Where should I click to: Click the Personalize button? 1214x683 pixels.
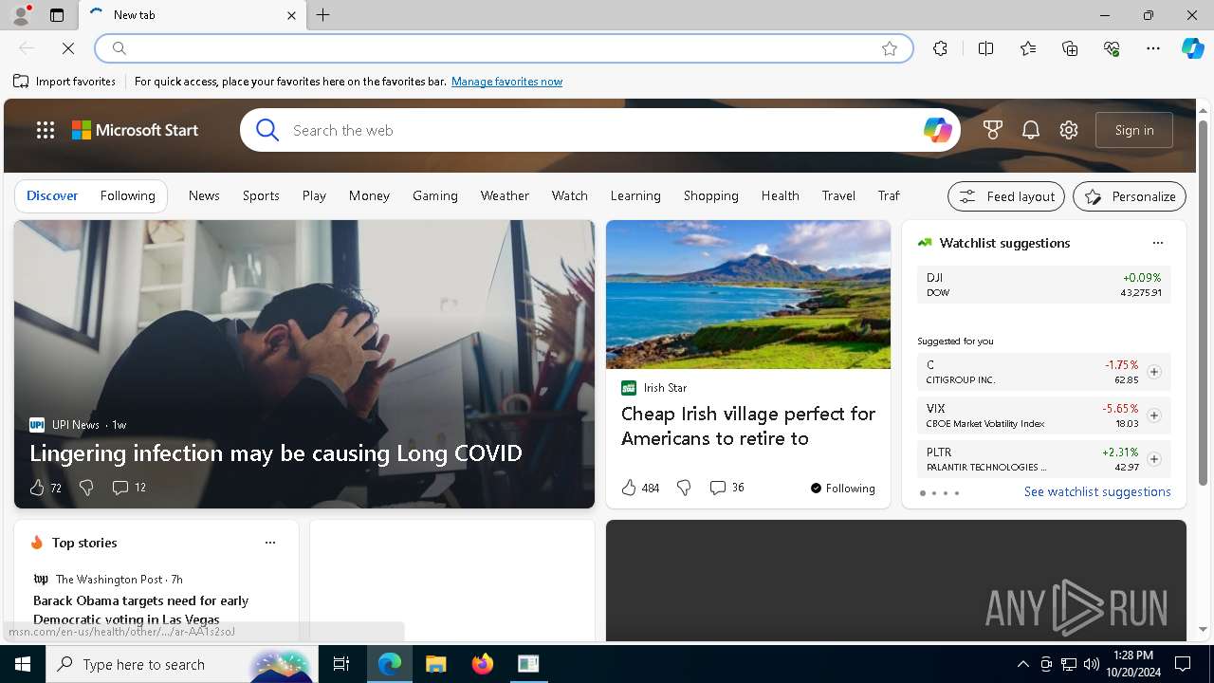1130,196
